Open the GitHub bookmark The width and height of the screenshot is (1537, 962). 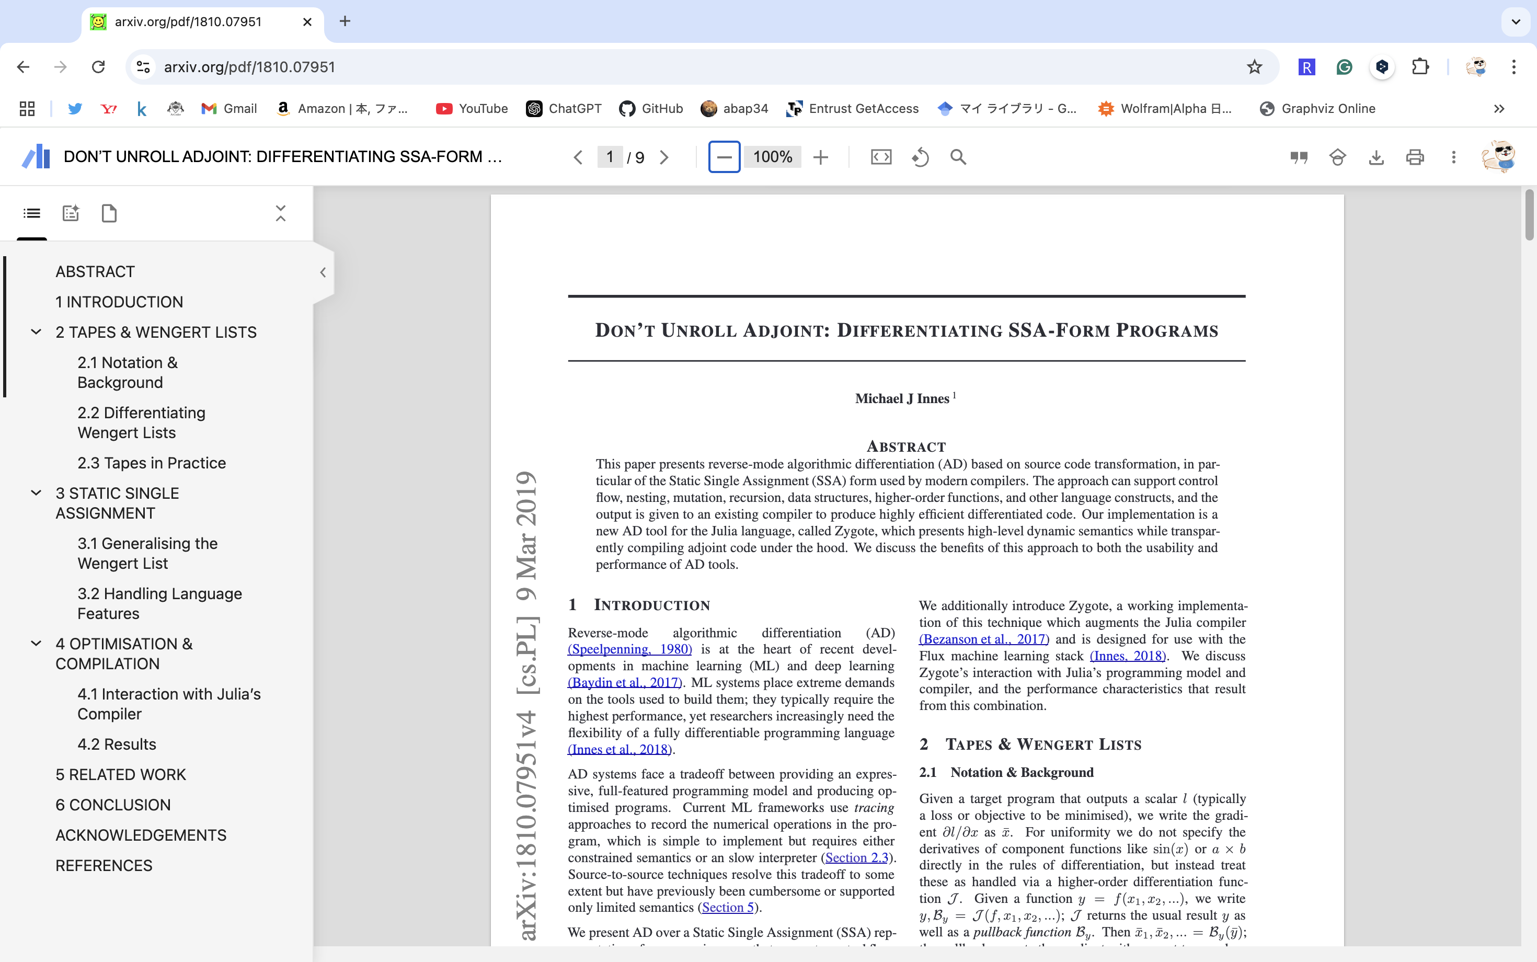[x=651, y=109]
